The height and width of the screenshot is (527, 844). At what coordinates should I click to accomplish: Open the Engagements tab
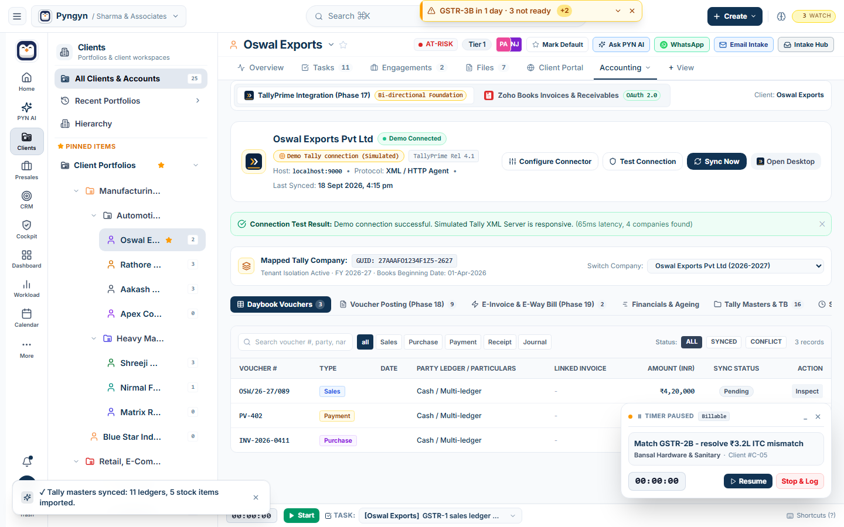click(407, 68)
